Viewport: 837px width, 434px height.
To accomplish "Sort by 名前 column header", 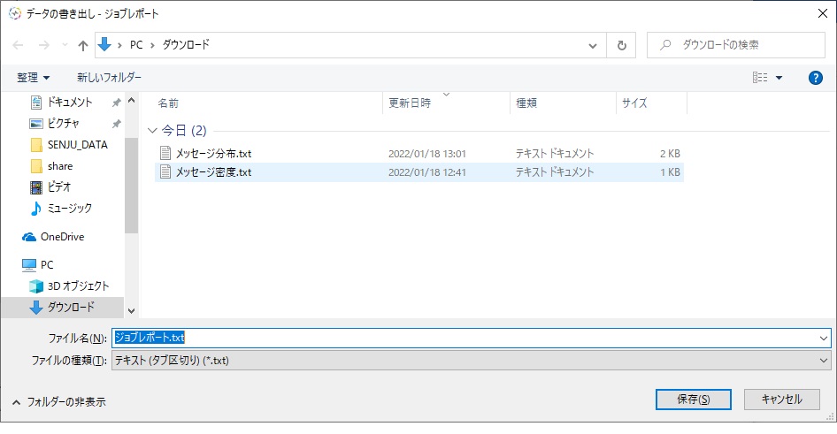I will pos(168,103).
